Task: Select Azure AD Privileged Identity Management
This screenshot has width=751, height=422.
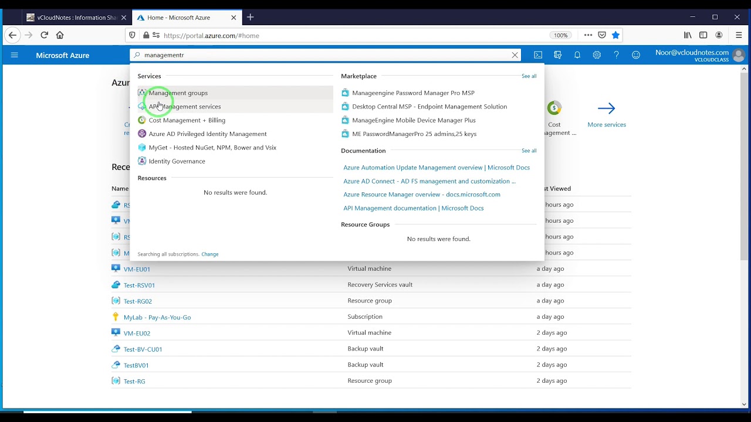Action: click(x=208, y=134)
